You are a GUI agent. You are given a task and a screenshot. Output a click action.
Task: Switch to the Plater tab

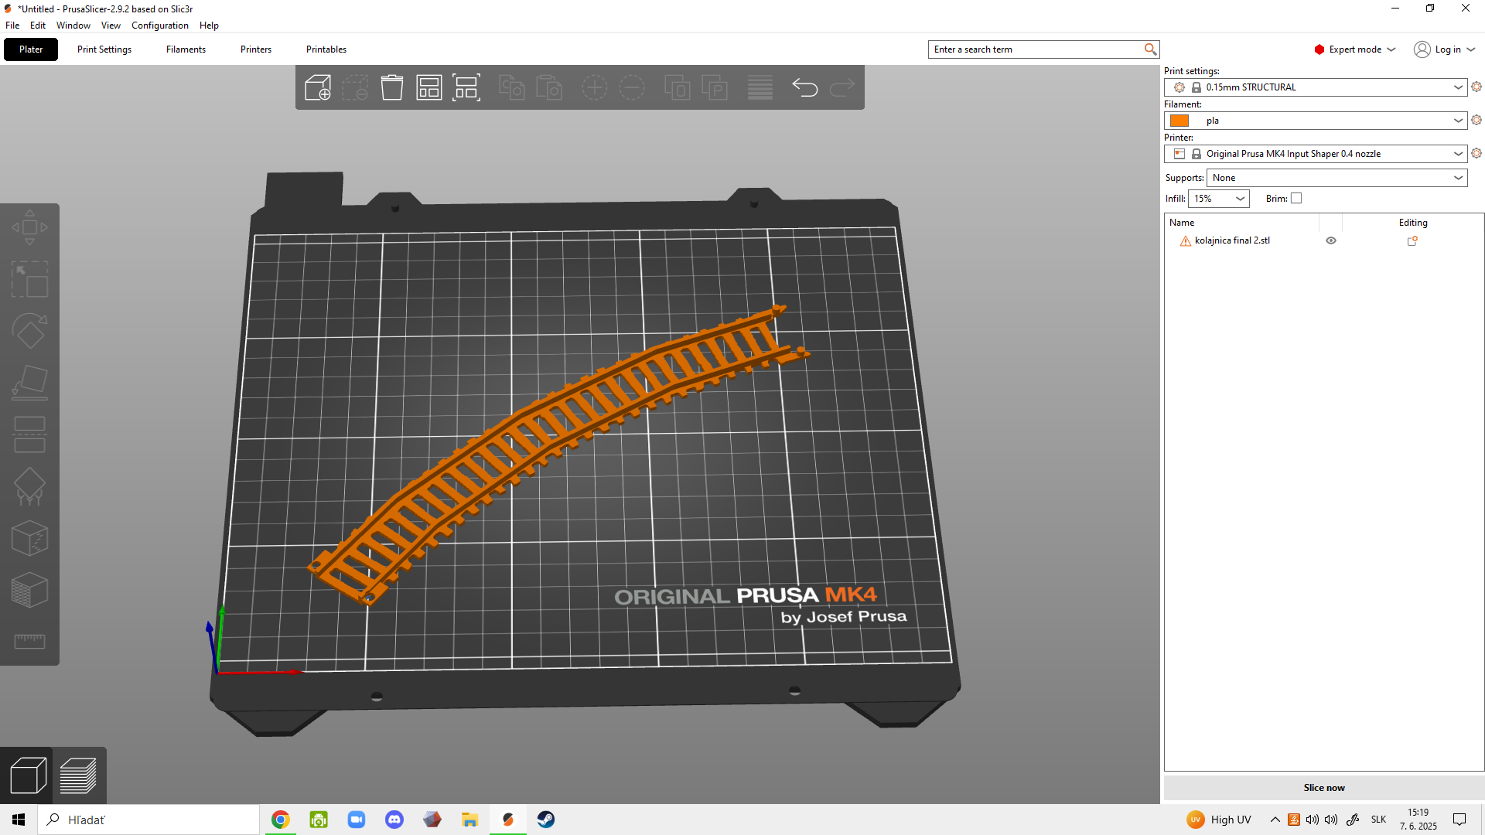point(31,49)
